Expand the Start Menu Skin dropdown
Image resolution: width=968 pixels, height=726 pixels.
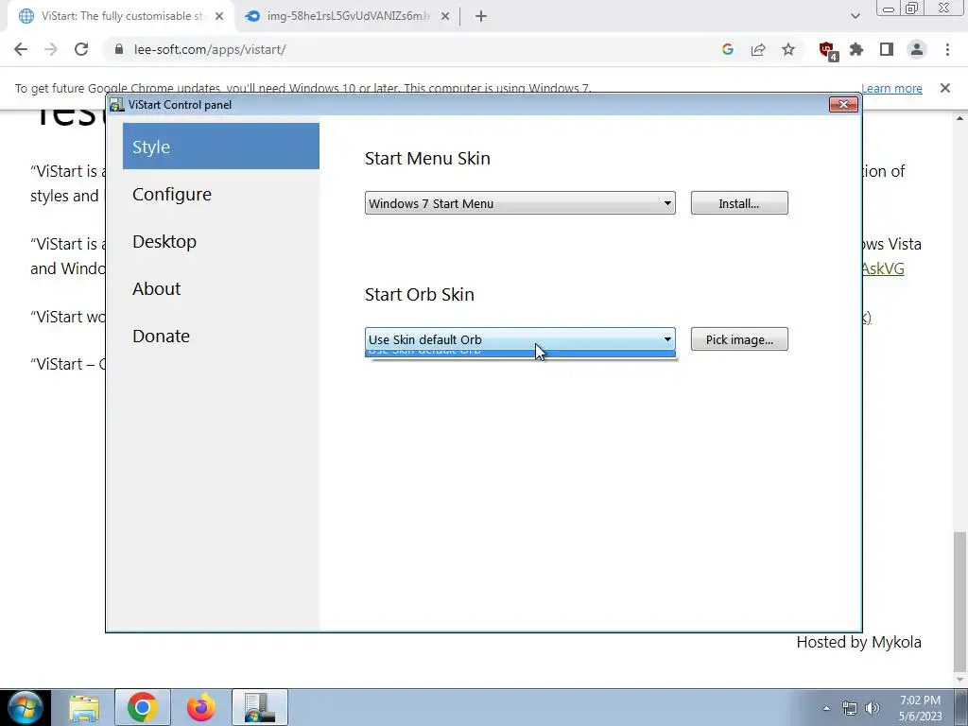pyautogui.click(x=520, y=203)
